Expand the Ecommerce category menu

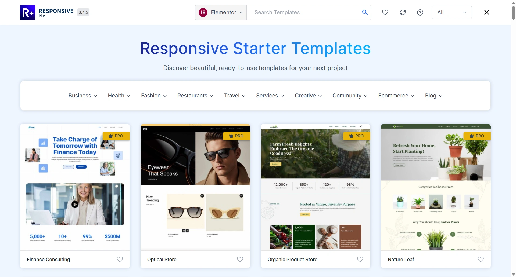pos(396,96)
